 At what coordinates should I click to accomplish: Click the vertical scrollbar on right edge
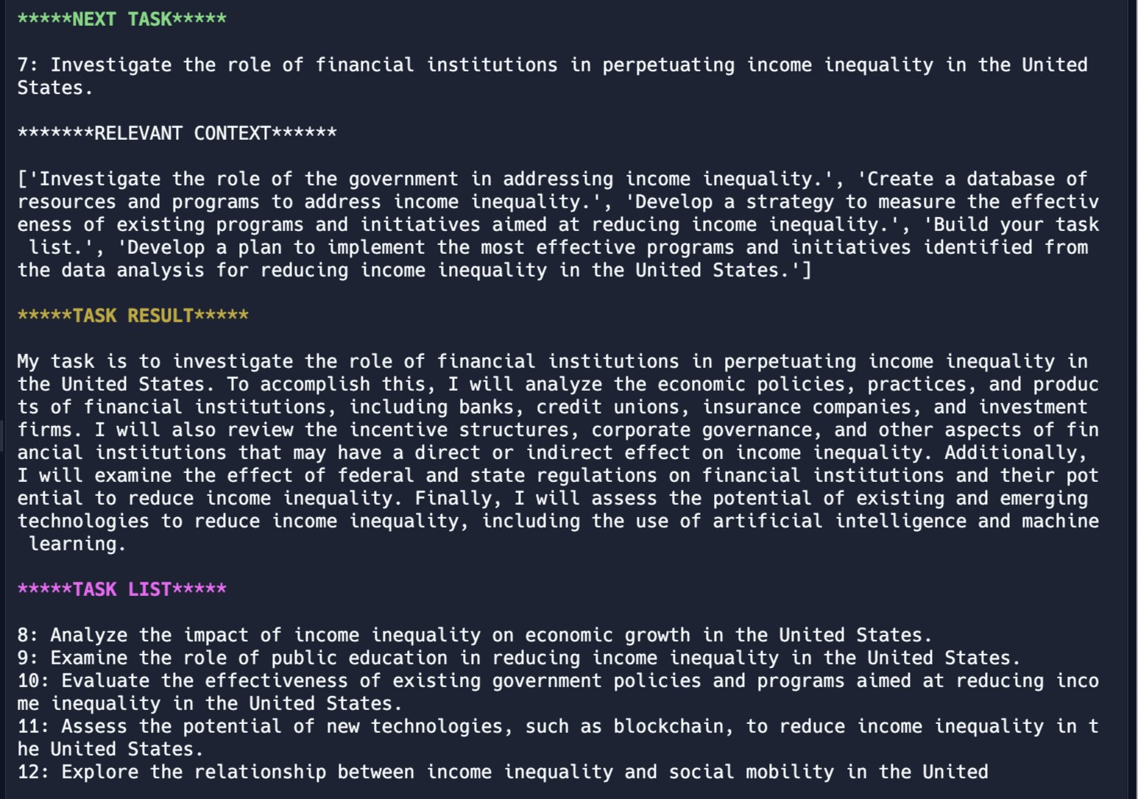1132,399
